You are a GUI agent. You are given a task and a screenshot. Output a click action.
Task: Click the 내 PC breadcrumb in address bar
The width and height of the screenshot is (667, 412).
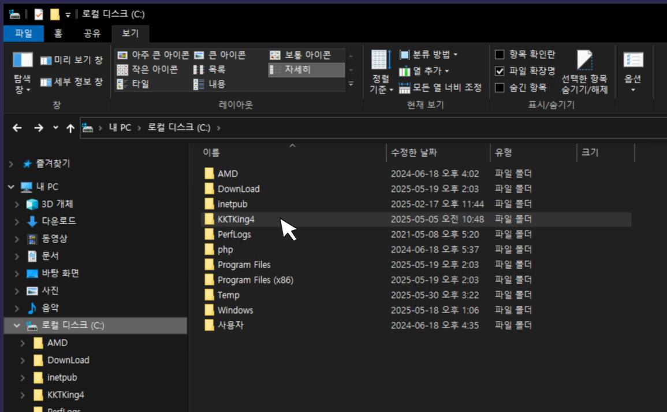click(120, 128)
